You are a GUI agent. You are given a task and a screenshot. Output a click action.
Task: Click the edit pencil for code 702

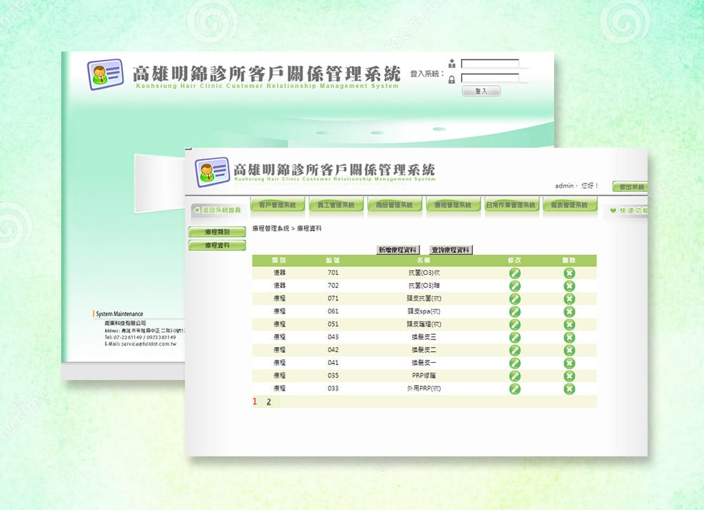pos(514,286)
